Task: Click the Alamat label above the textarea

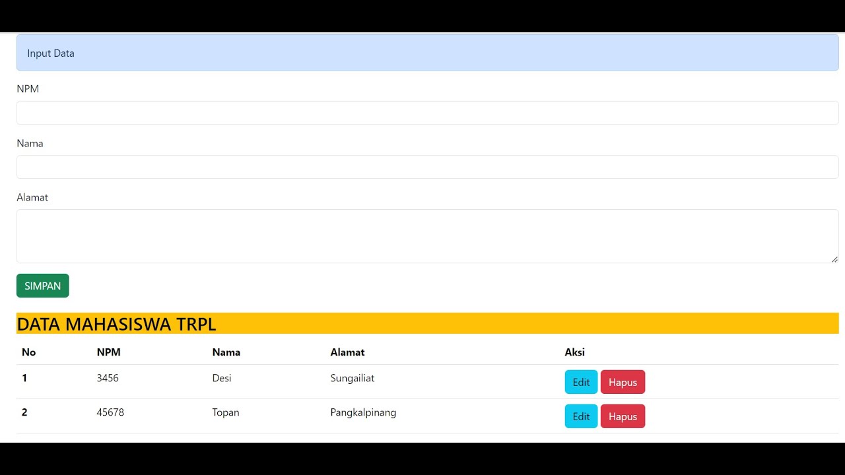Action: (x=32, y=197)
